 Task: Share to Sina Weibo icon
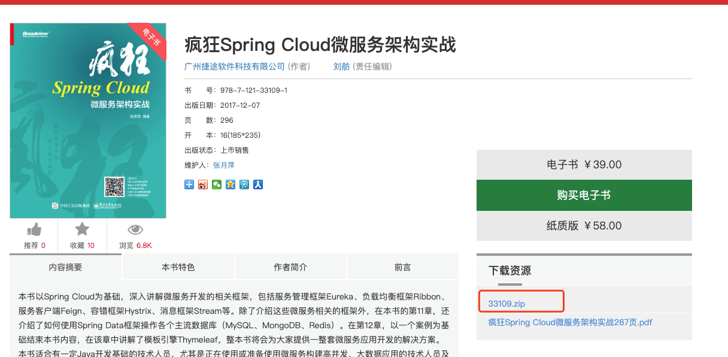[203, 184]
